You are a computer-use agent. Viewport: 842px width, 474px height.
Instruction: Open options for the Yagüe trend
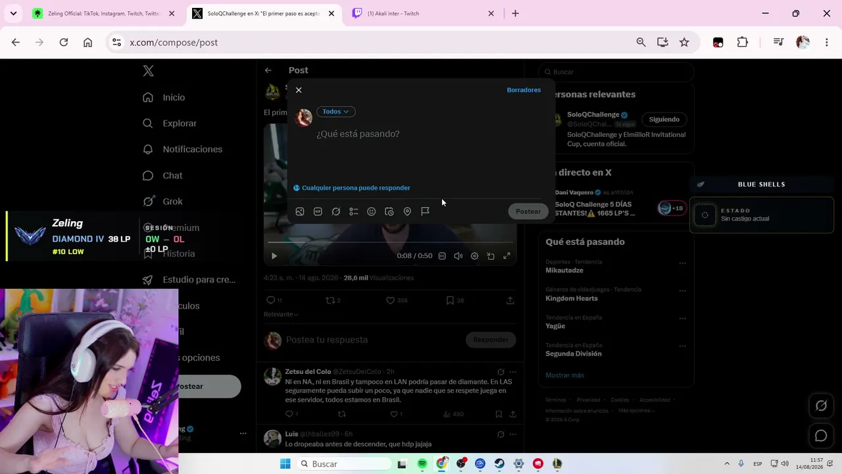(x=682, y=319)
